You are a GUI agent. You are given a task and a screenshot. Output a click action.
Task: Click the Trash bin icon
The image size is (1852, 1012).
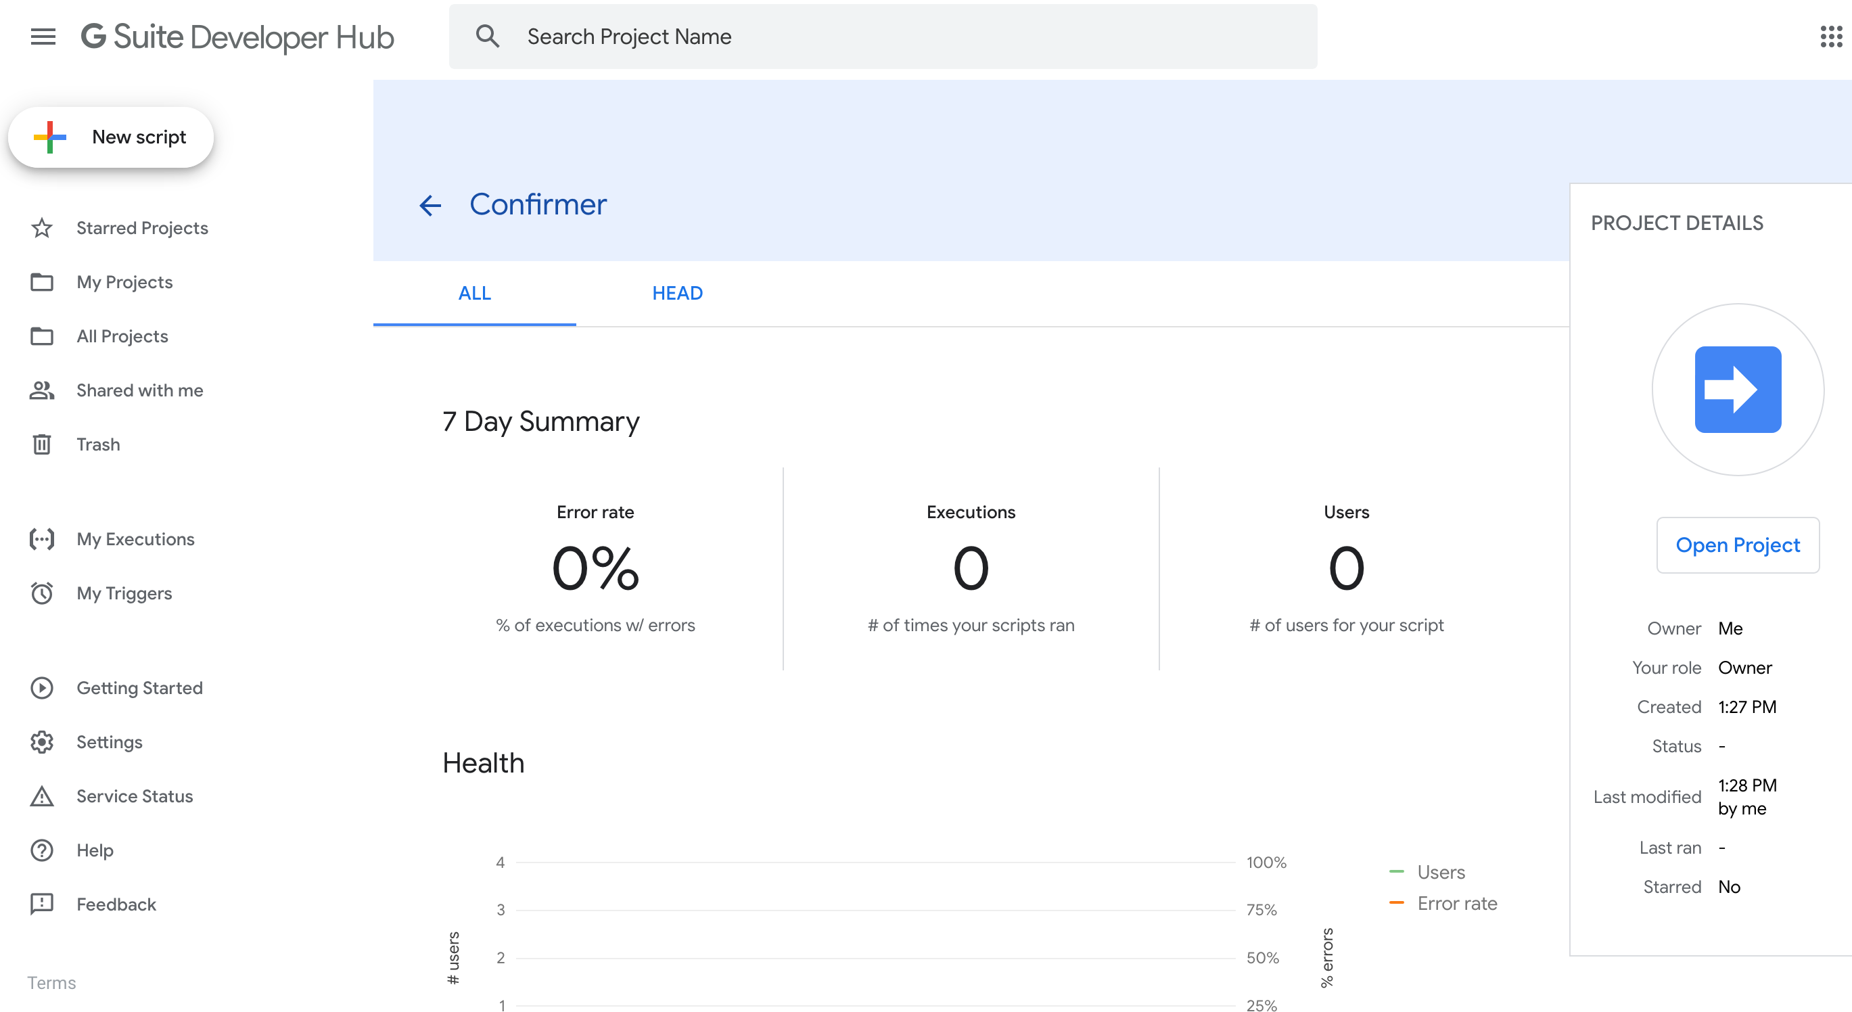[x=42, y=444]
